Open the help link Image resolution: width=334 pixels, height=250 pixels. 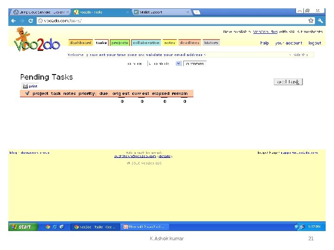pyautogui.click(x=264, y=43)
